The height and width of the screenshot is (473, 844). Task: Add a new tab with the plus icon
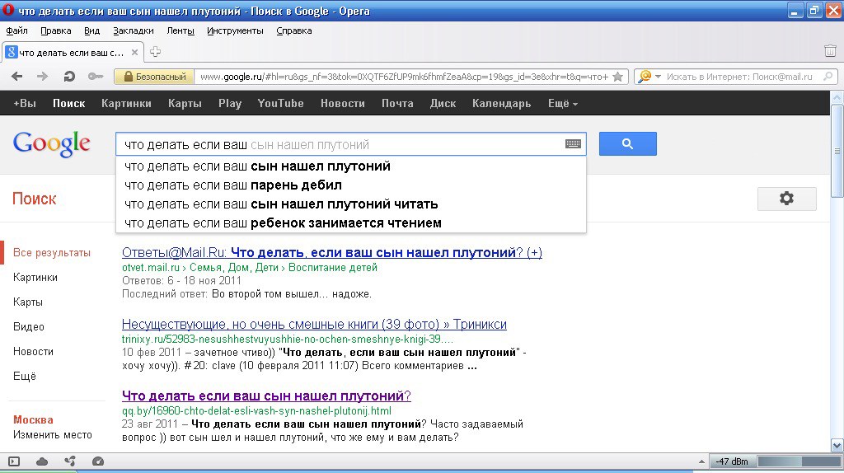pyautogui.click(x=155, y=52)
